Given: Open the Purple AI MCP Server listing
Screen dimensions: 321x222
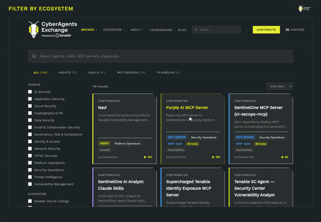Looking at the screenshot, I should (x=187, y=108).
